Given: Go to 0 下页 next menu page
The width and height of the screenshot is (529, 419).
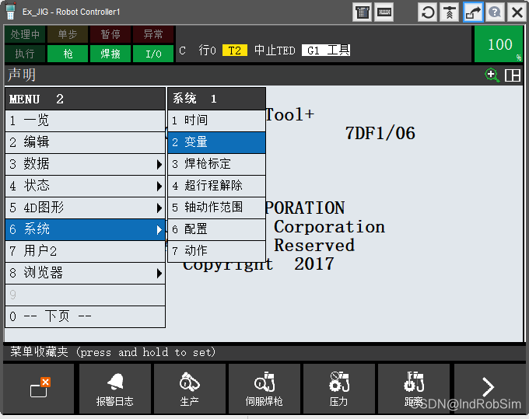Looking at the screenshot, I should [85, 316].
